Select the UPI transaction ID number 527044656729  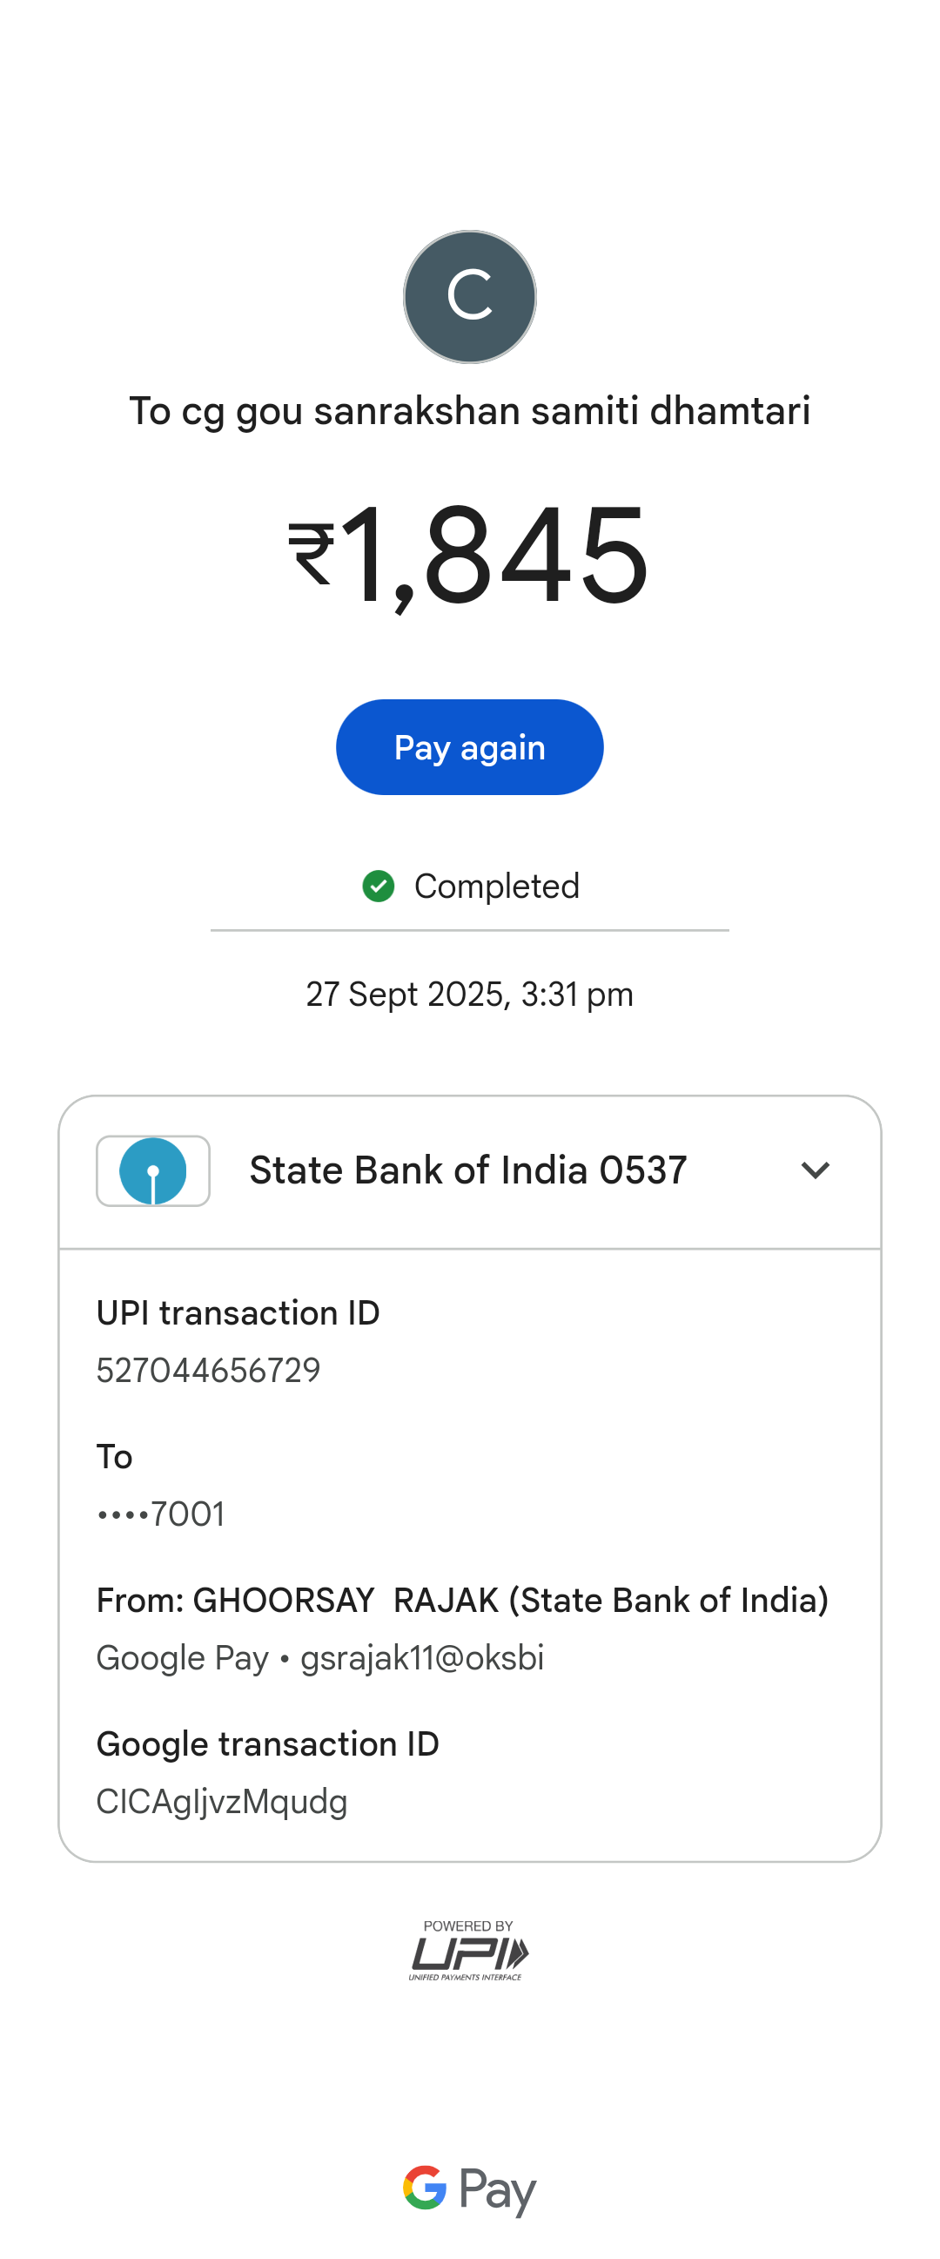click(x=209, y=1370)
